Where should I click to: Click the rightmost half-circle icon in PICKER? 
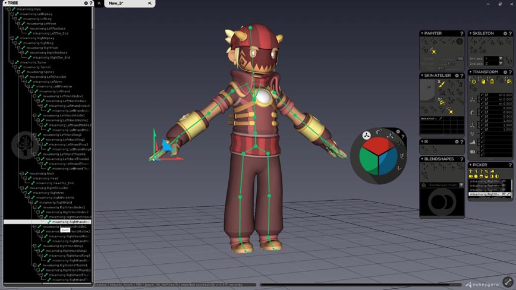497,176
